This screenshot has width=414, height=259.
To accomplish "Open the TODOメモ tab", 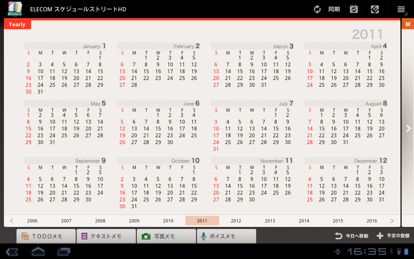I will tap(46, 236).
